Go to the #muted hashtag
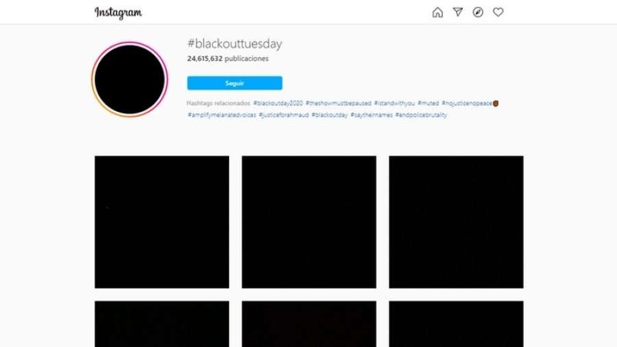The image size is (617, 347). [x=428, y=103]
